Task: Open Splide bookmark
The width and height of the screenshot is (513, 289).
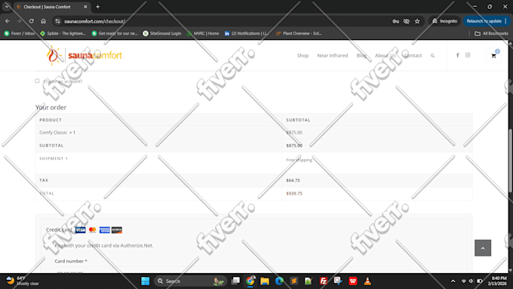Action: click(63, 33)
